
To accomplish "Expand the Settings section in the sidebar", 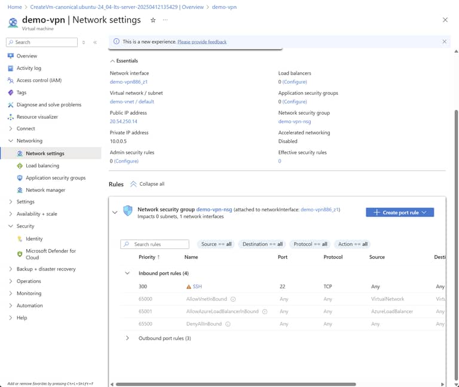I will (11, 202).
